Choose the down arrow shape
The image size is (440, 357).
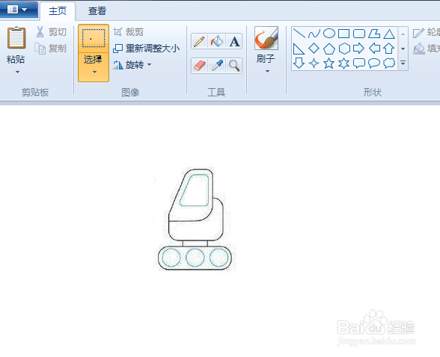tap(299, 63)
